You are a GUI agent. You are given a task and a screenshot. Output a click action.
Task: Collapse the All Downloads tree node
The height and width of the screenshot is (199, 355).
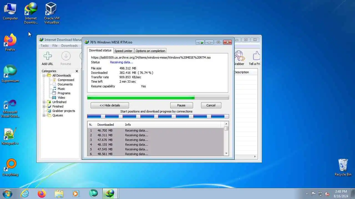tap(44, 75)
